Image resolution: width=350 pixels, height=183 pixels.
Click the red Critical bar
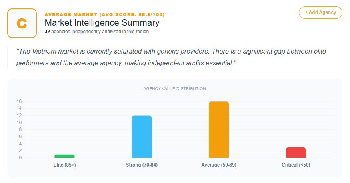tap(296, 153)
